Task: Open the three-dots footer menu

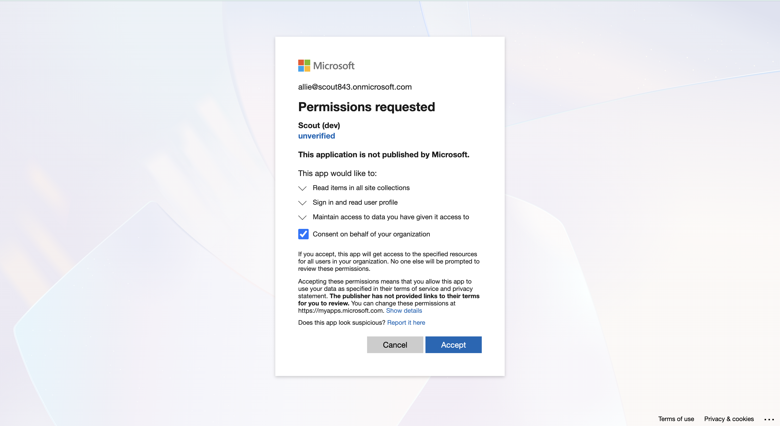Action: click(769, 419)
